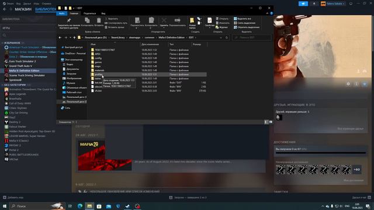Open the Mafia 20 news thumbnail in Steam
The width and height of the screenshot is (374, 210).
tap(105, 155)
